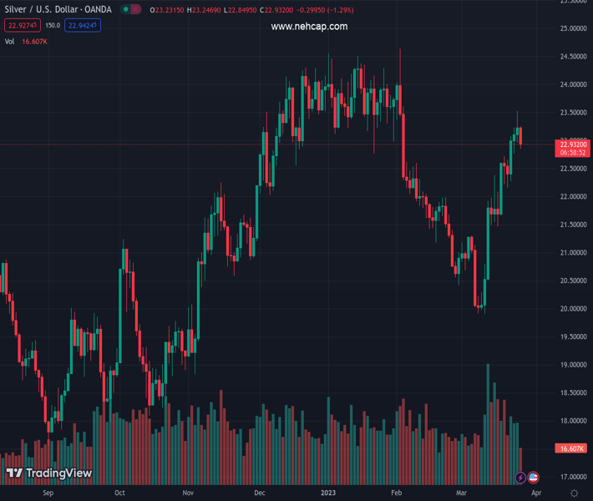Click the www.nehcap.com watermark text

coord(309,27)
